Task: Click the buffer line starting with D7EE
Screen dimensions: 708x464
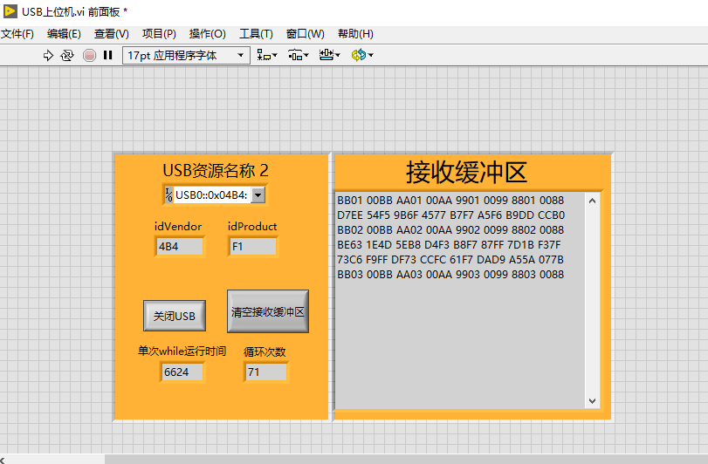Action: (x=451, y=215)
